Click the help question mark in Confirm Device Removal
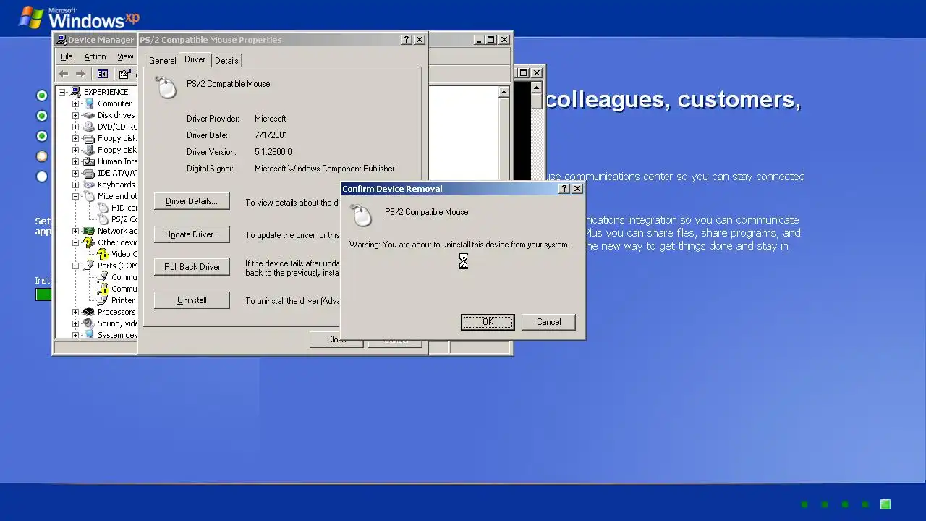 (x=564, y=189)
